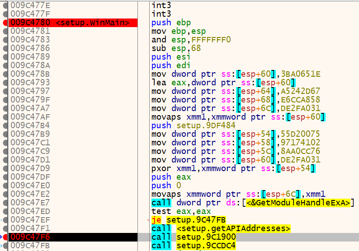Screen dimensions: 359x251
Task: Select address 009C47A7
Action: (x=30, y=108)
